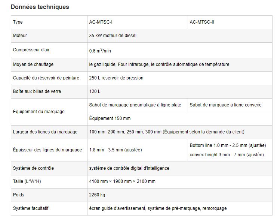Click "Sabot de marquage pneumatique à ligne plate"
This screenshot has width=277, height=220.
click(135, 105)
